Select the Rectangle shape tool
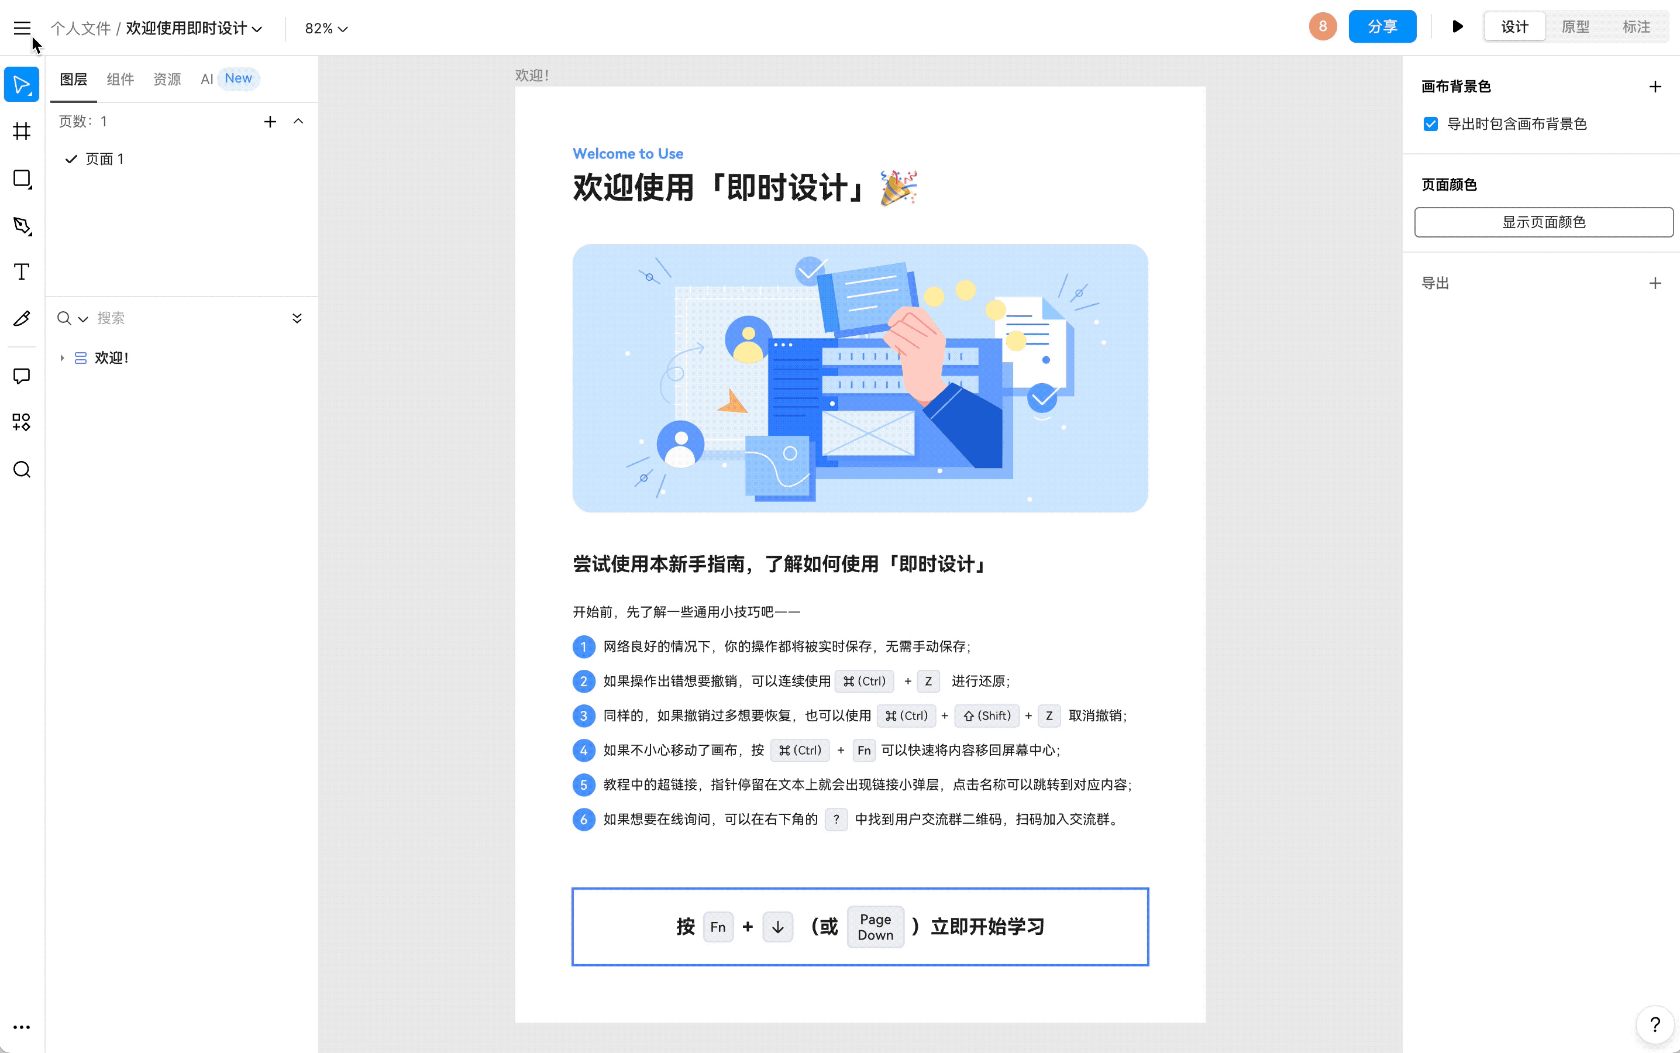 [22, 179]
